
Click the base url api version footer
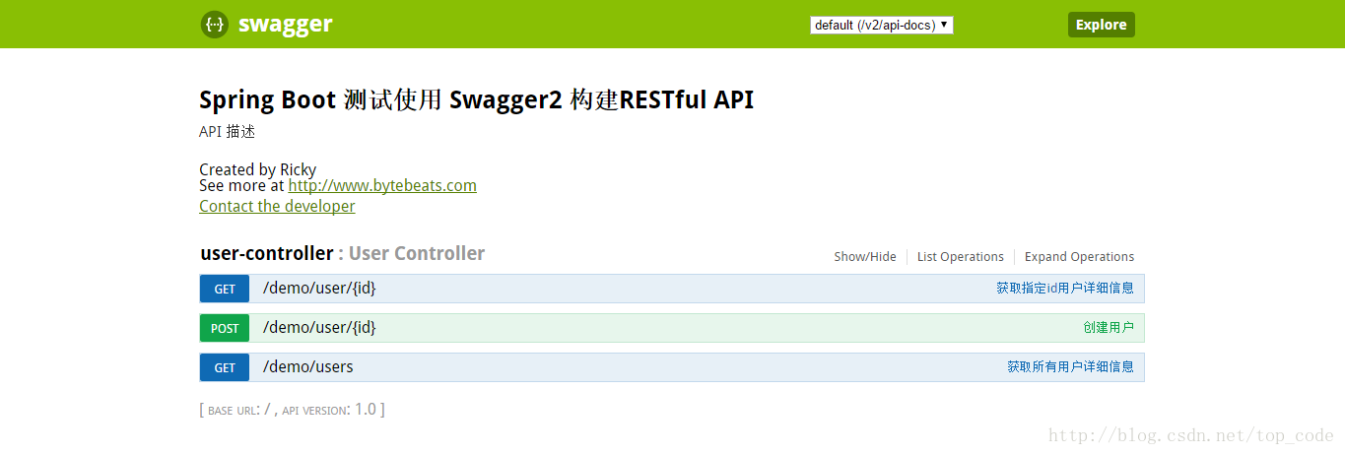pos(292,409)
